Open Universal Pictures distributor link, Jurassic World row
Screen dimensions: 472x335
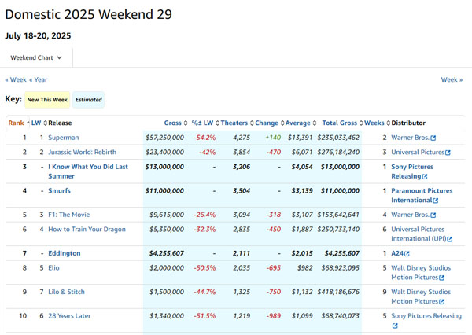418,152
